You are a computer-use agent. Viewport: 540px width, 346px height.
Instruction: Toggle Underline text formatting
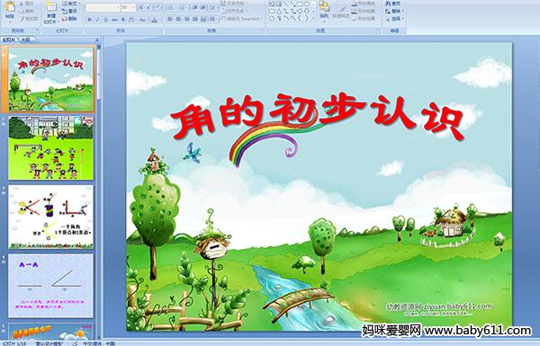coord(105,20)
